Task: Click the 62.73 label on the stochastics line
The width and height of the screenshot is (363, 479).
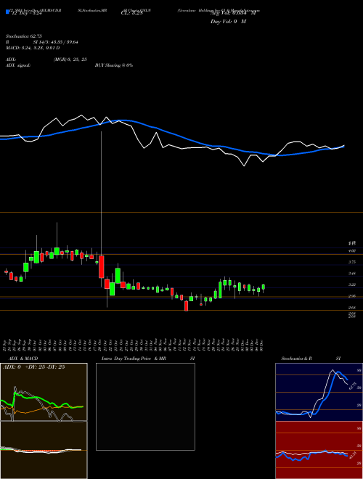Action: 353,385
